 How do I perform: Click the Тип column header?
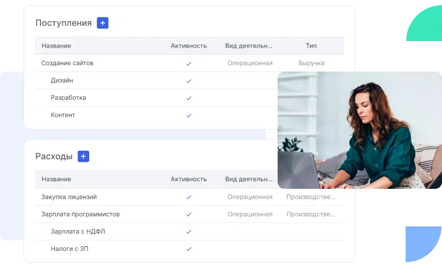pos(311,46)
